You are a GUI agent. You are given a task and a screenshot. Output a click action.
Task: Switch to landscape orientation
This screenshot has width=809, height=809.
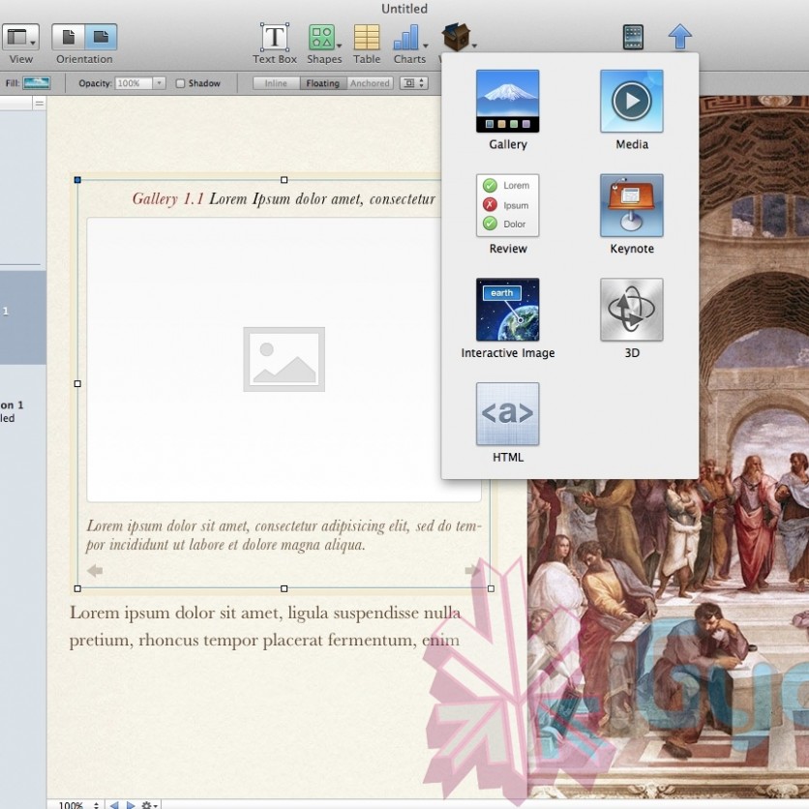coord(101,38)
